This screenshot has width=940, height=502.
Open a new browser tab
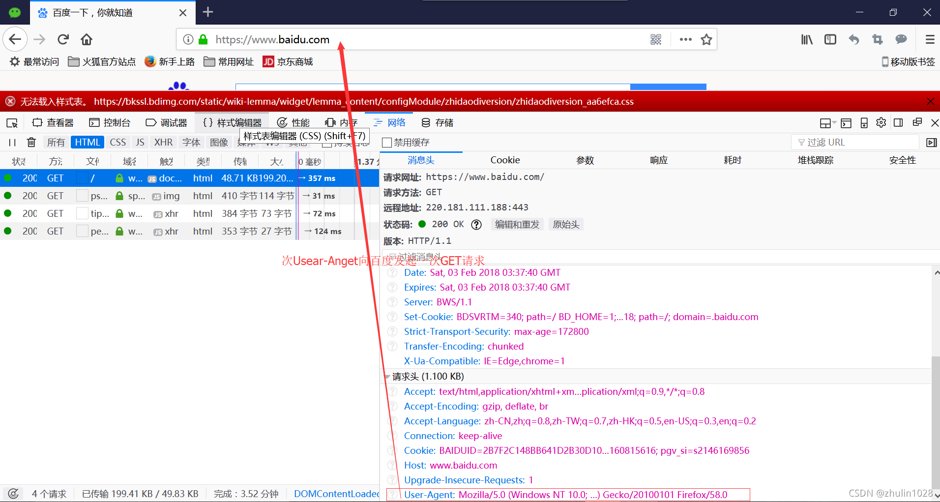click(x=208, y=12)
